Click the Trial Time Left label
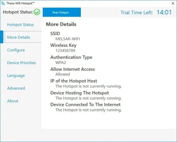 137,13
